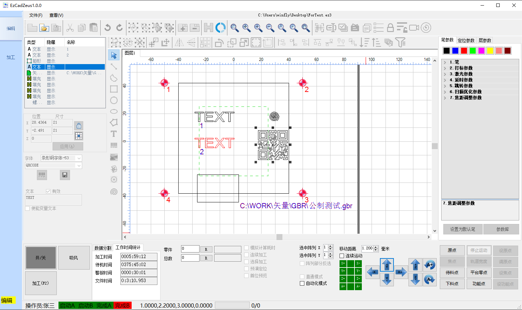This screenshot has height=310, width=522.
Task: Click the zoom out magnifier icon
Action: click(270, 28)
